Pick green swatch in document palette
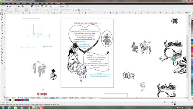193x109 pixels. coord(28,100)
